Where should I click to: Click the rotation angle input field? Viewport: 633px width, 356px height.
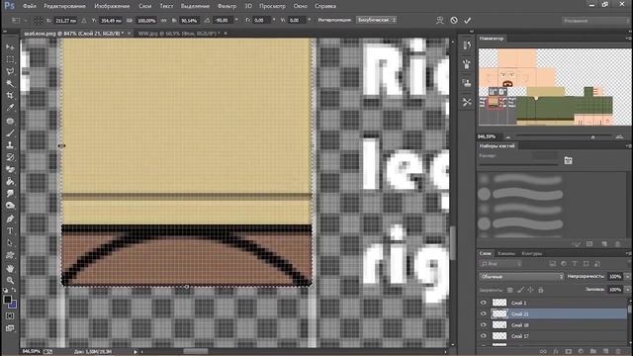point(223,20)
